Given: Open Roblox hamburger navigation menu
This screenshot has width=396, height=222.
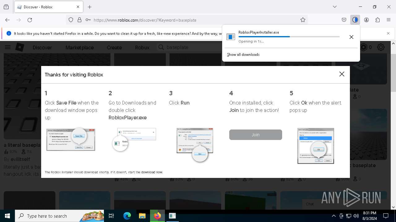Looking at the screenshot, I should (x=8, y=47).
